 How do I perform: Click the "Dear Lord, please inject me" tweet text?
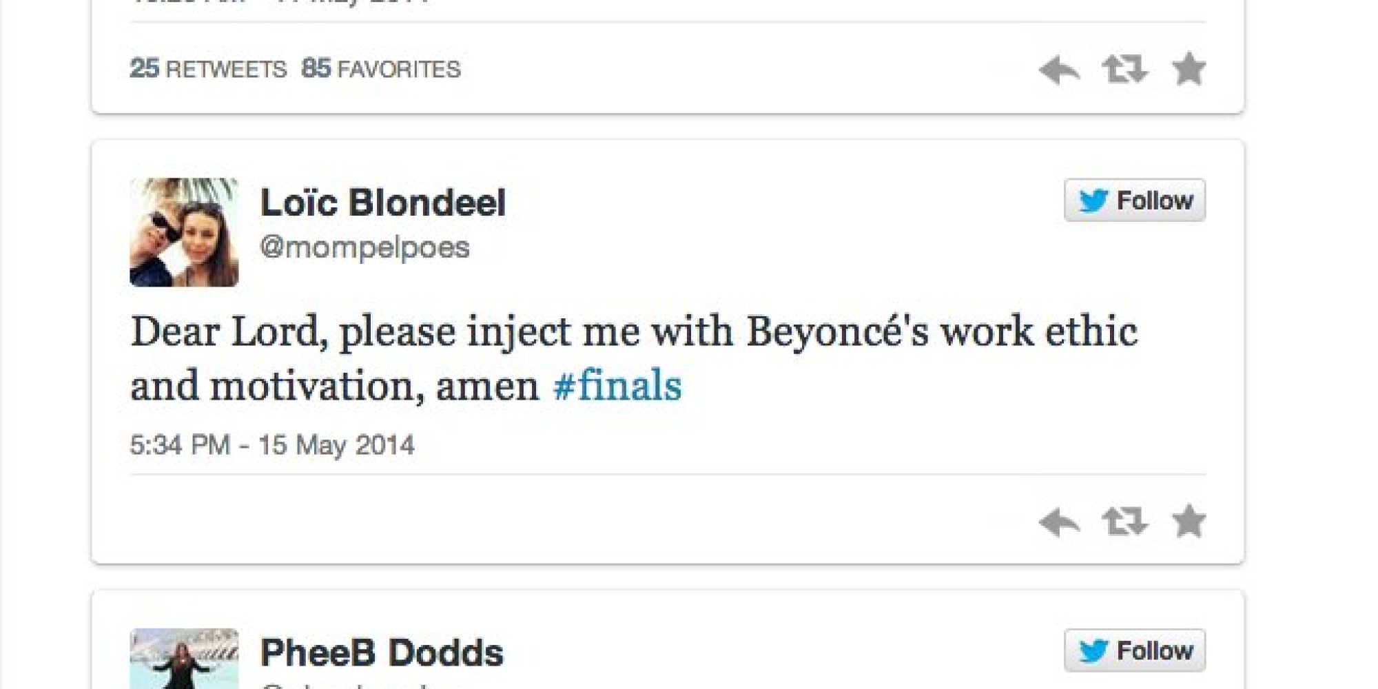634,332
